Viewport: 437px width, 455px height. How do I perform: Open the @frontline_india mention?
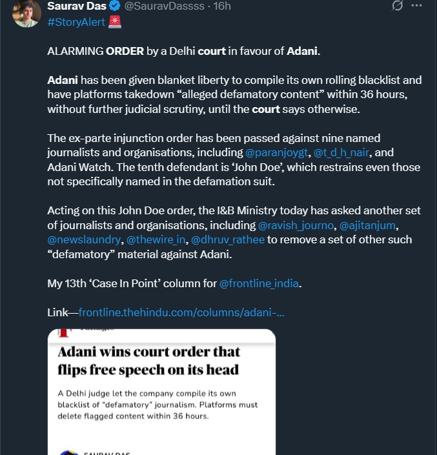coord(261,283)
